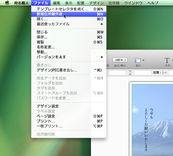
Task: Choose 新規住所録作成 from the menu
Action: pyautogui.click(x=49, y=14)
